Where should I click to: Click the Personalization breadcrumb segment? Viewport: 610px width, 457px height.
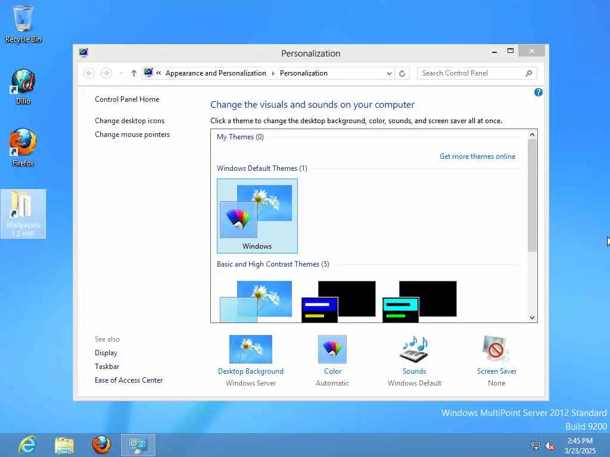303,73
